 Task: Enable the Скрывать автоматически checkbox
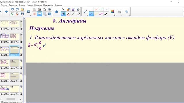click(1, 102)
